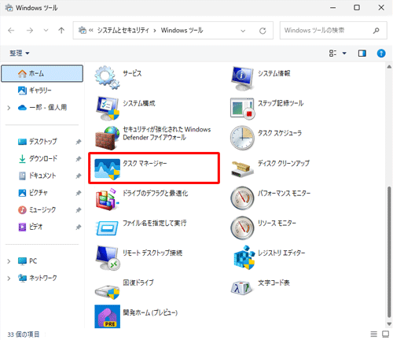Open the 開発ホーム (プレビュー) icon
The height and width of the screenshot is (340, 393).
click(x=107, y=316)
